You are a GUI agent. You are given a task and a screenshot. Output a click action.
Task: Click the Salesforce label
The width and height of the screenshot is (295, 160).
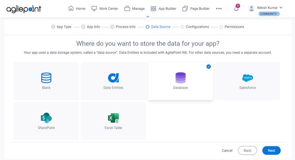tap(247, 88)
